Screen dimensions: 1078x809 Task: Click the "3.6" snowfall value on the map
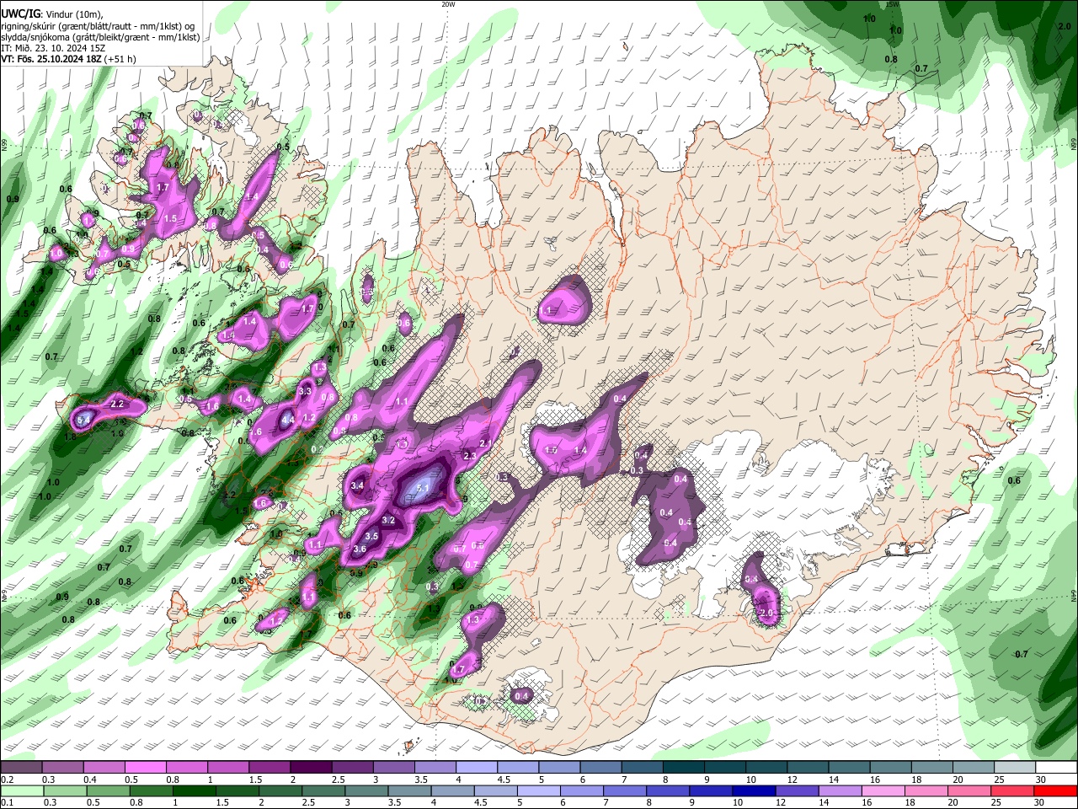point(360,549)
